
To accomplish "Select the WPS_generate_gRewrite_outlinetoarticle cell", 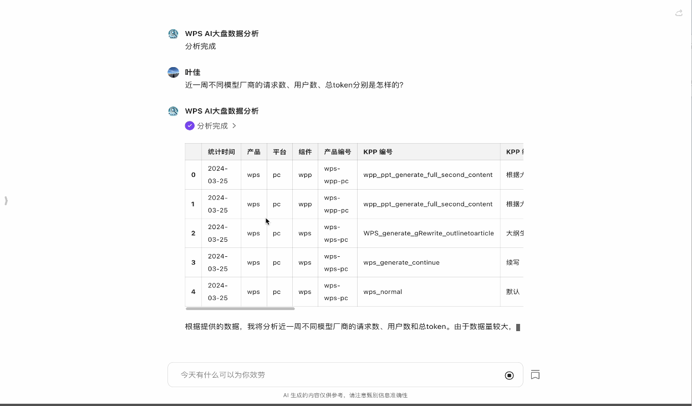I will pos(428,234).
